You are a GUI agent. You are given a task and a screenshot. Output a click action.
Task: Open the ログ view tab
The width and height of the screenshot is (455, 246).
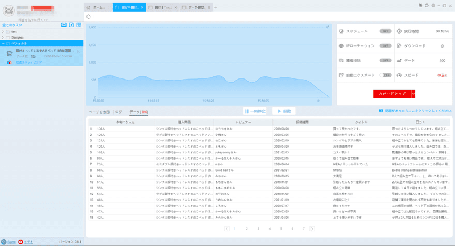[x=119, y=112]
